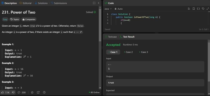Select Case 2 test result
This screenshot has height=96, width=210.
pyautogui.click(x=128, y=52)
